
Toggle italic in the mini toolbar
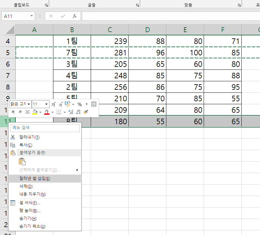20,112
